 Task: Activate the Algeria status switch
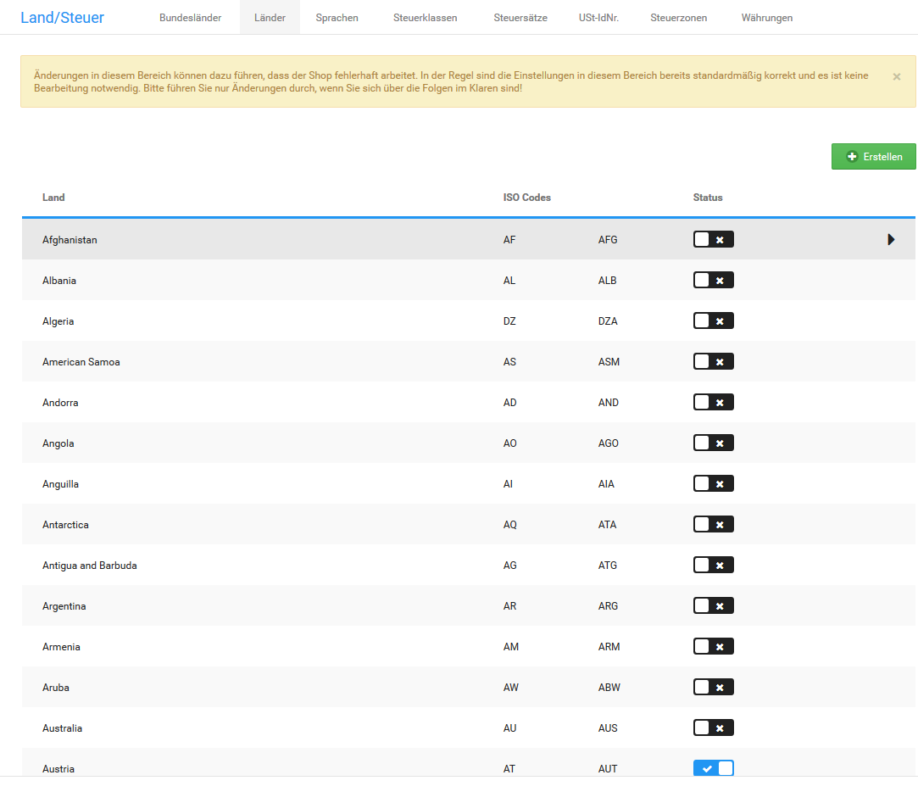point(713,321)
